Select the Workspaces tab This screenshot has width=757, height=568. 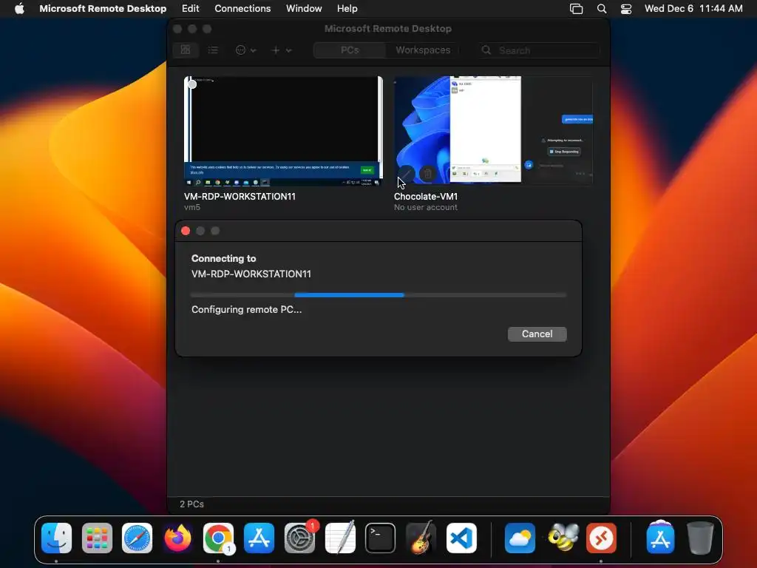tap(423, 50)
